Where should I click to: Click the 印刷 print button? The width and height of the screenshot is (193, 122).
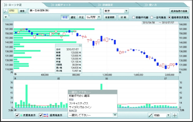[123, 17]
